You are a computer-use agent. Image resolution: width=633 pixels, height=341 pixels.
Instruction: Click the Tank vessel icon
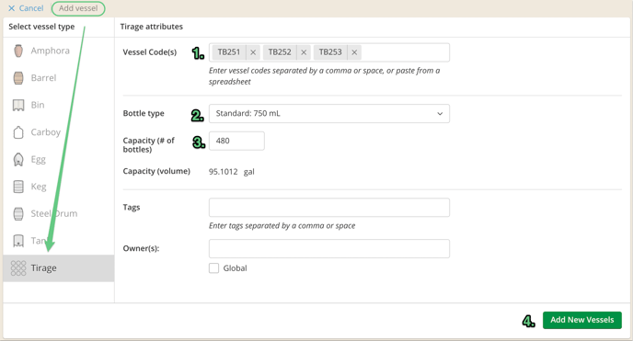18,241
